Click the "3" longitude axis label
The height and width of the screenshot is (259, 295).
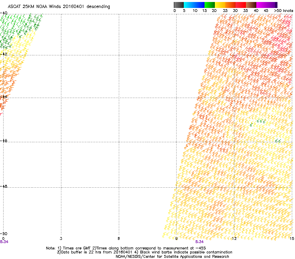tap(61, 239)
